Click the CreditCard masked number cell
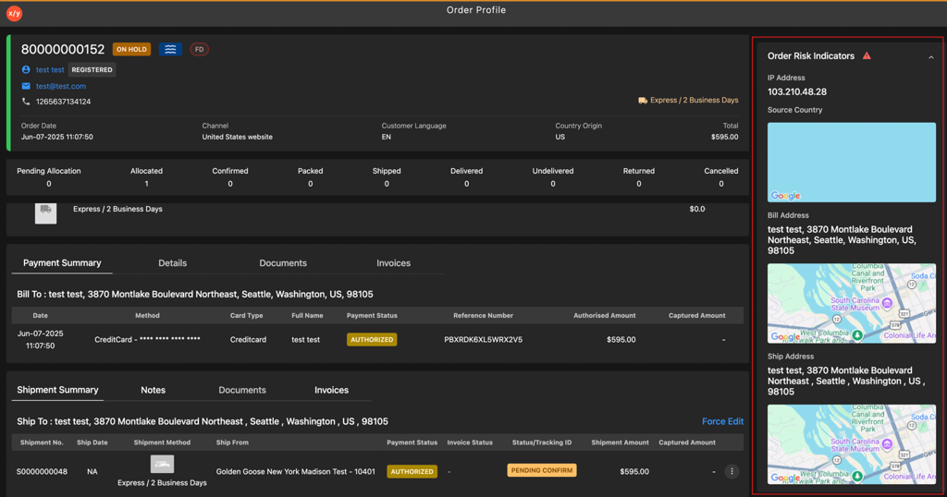The height and width of the screenshot is (497, 947). [x=147, y=340]
